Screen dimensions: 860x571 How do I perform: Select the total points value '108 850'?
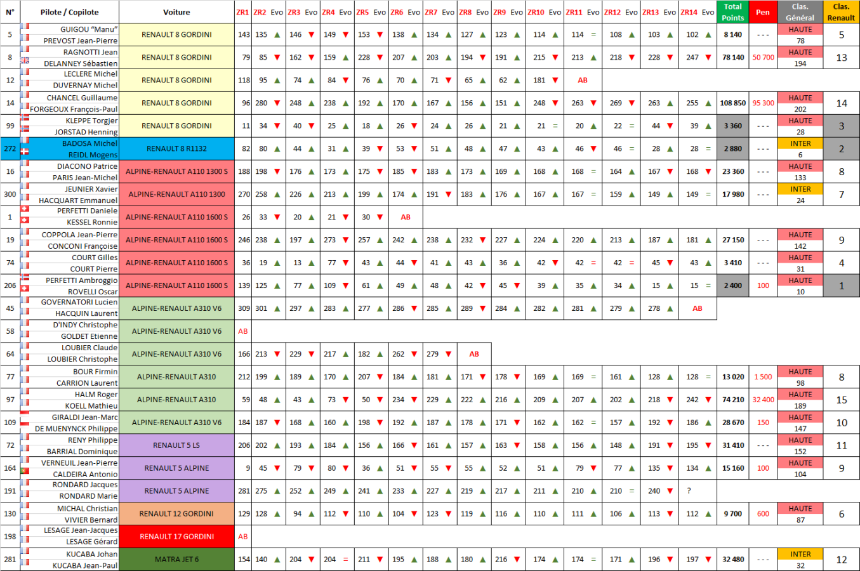click(732, 103)
